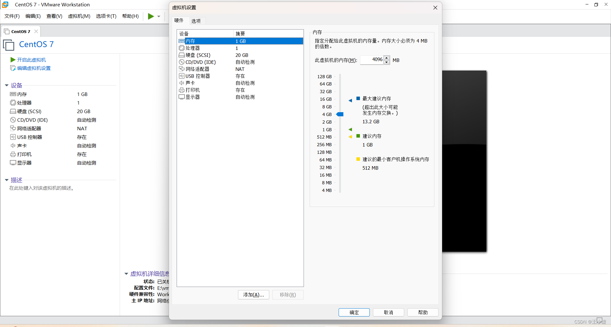Collapse the 描述 section in main window
The image size is (611, 327).
[x=7, y=180]
